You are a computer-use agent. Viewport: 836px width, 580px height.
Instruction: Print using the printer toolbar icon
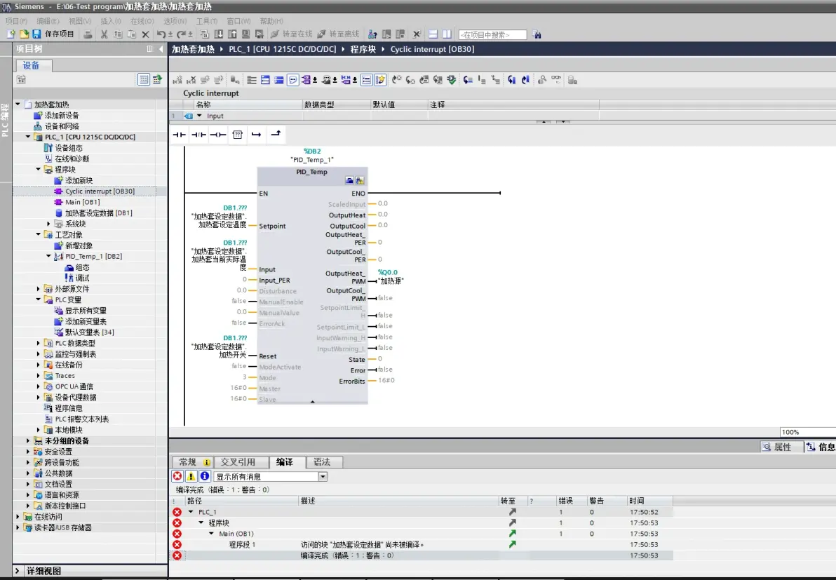tap(88, 34)
